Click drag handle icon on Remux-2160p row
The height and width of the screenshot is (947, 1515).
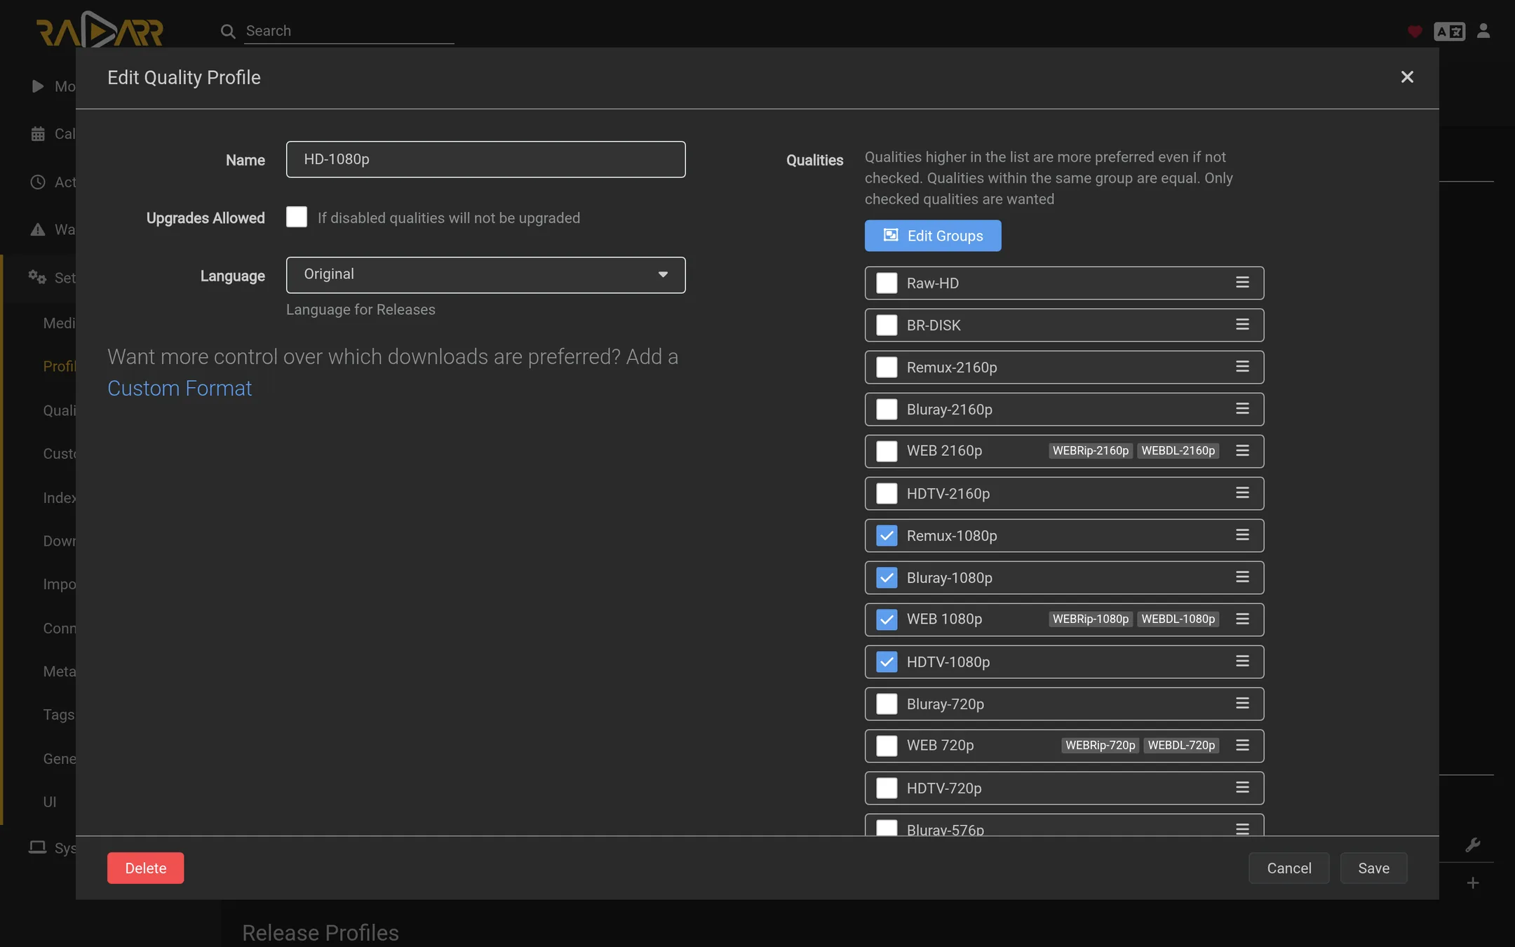pos(1242,366)
